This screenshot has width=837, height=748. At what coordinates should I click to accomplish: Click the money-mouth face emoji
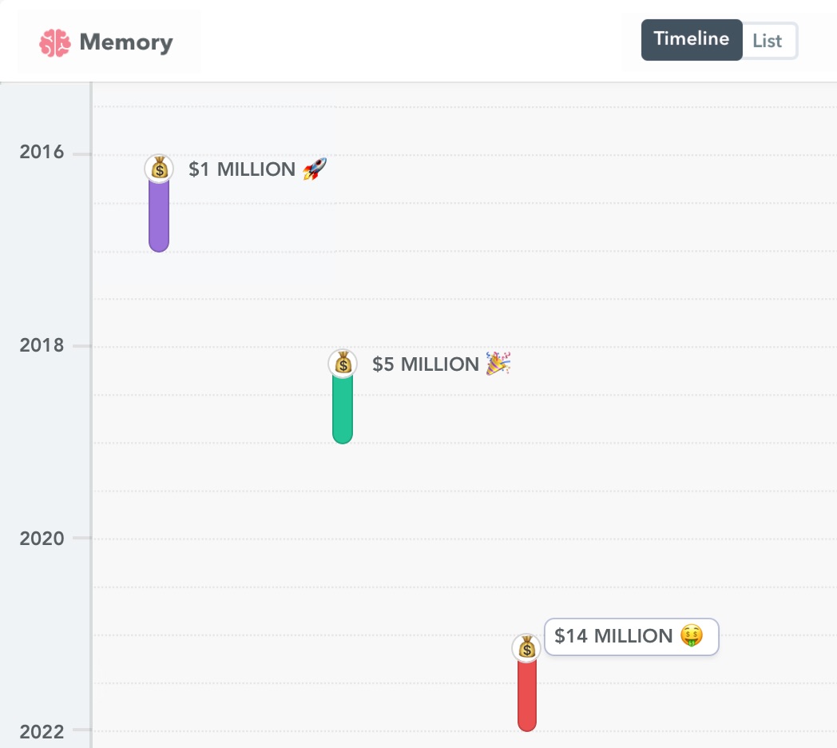692,636
